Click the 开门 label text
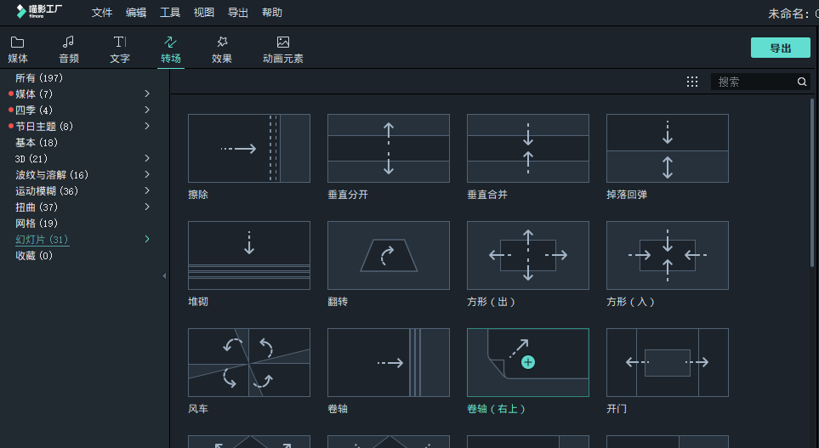The height and width of the screenshot is (448, 819). pos(617,409)
